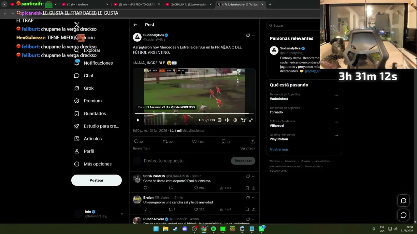Repost SEBA RAMON's comment
This screenshot has width=417, height=234.
(x=171, y=188)
